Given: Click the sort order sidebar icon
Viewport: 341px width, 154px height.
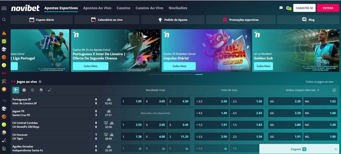Looking at the screenshot, I should click(4, 100).
